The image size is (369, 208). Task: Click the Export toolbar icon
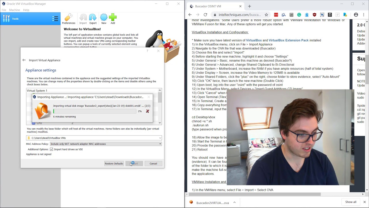(93, 19)
